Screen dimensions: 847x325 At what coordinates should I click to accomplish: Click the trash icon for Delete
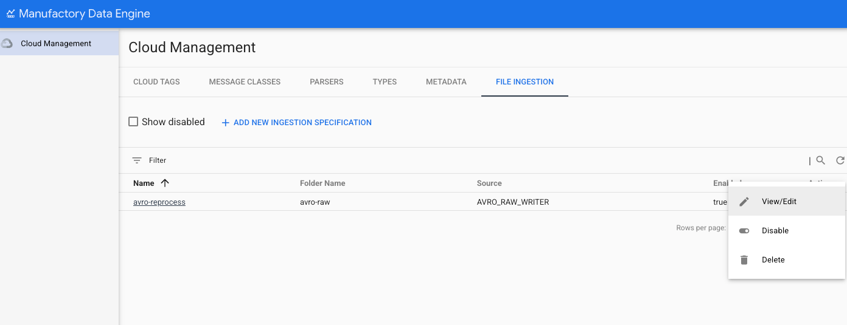point(744,260)
